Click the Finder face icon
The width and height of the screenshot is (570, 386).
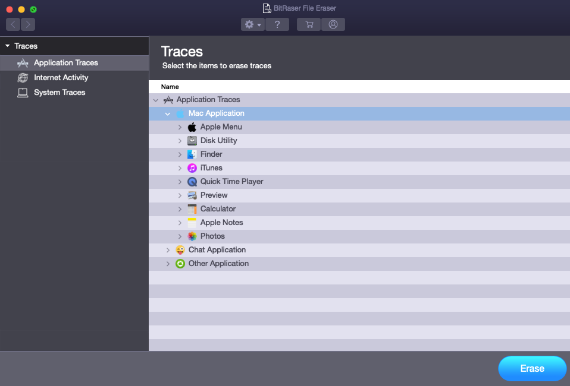click(192, 154)
